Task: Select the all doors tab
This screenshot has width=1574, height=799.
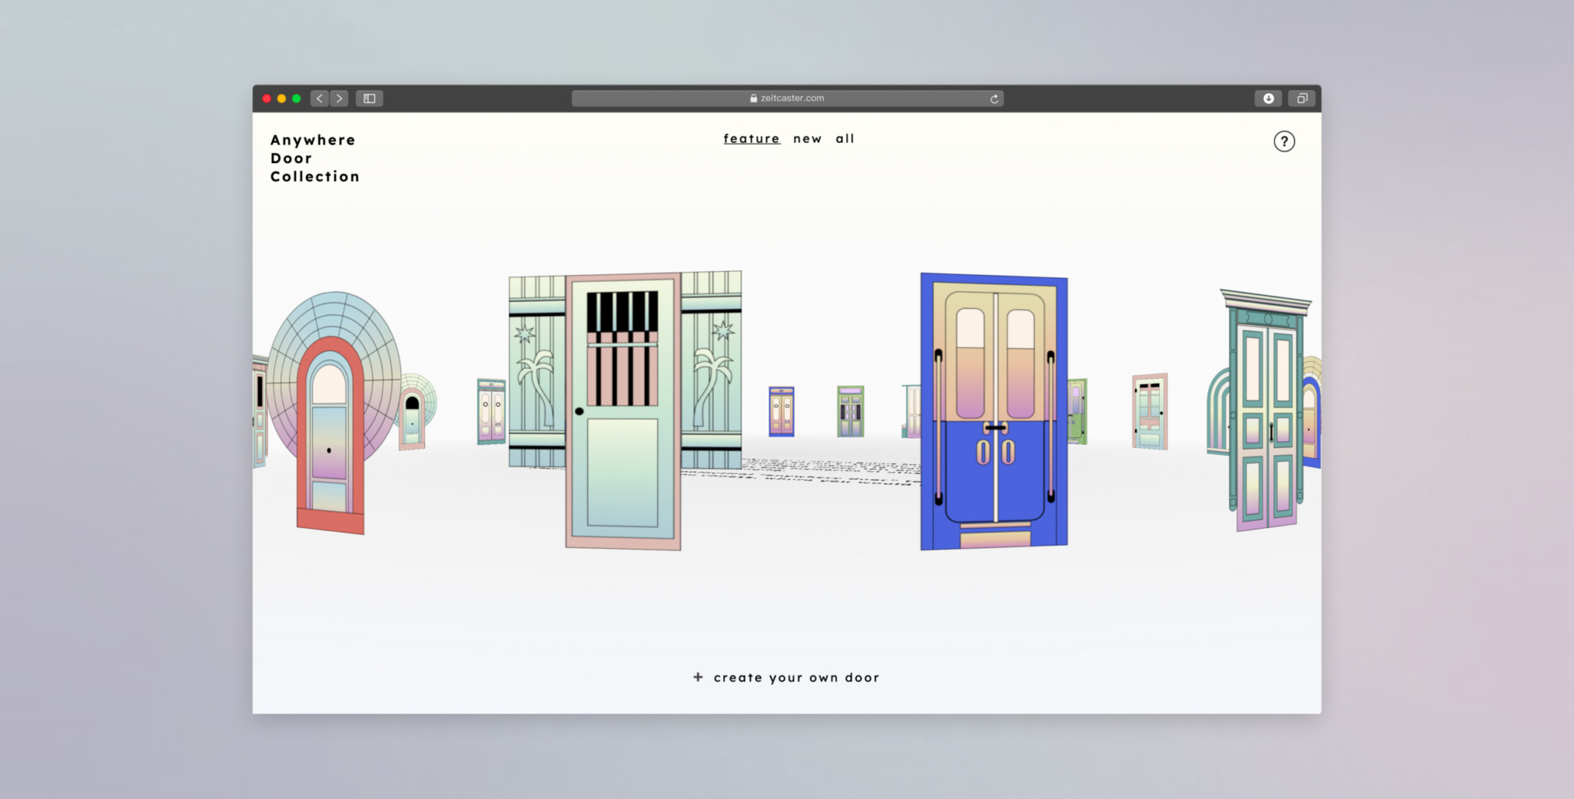Action: click(845, 139)
